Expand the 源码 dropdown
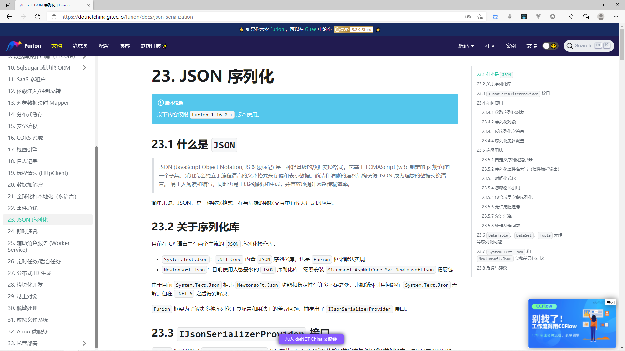The image size is (625, 351). pyautogui.click(x=466, y=46)
